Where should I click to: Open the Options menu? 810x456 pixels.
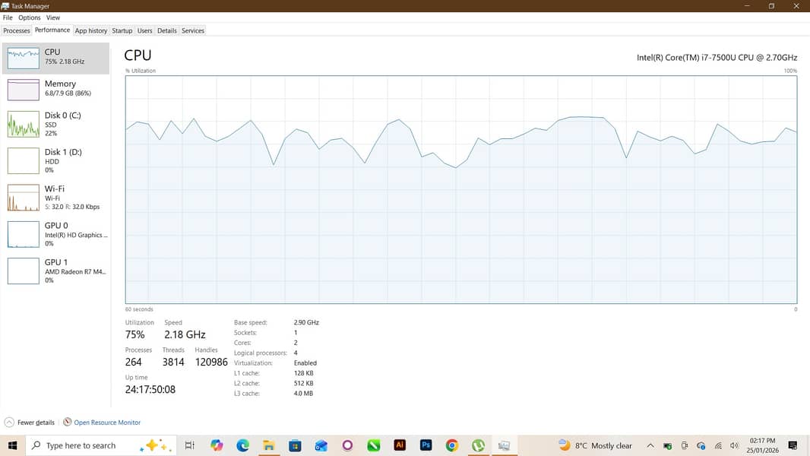click(x=30, y=17)
